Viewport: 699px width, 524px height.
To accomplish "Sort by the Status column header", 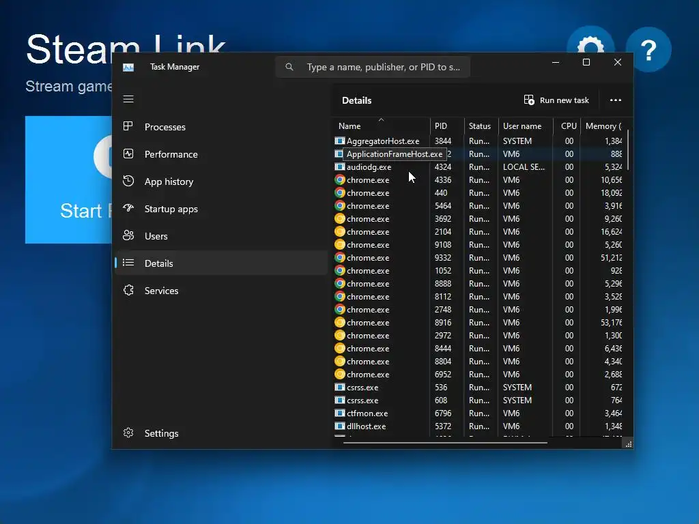I will [x=481, y=126].
